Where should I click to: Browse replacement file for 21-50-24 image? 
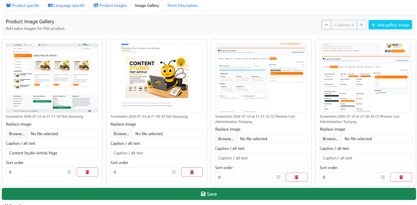pos(331,138)
